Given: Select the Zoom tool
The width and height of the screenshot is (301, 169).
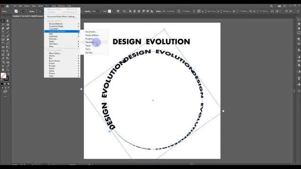Looking at the screenshot, I should (8, 69).
